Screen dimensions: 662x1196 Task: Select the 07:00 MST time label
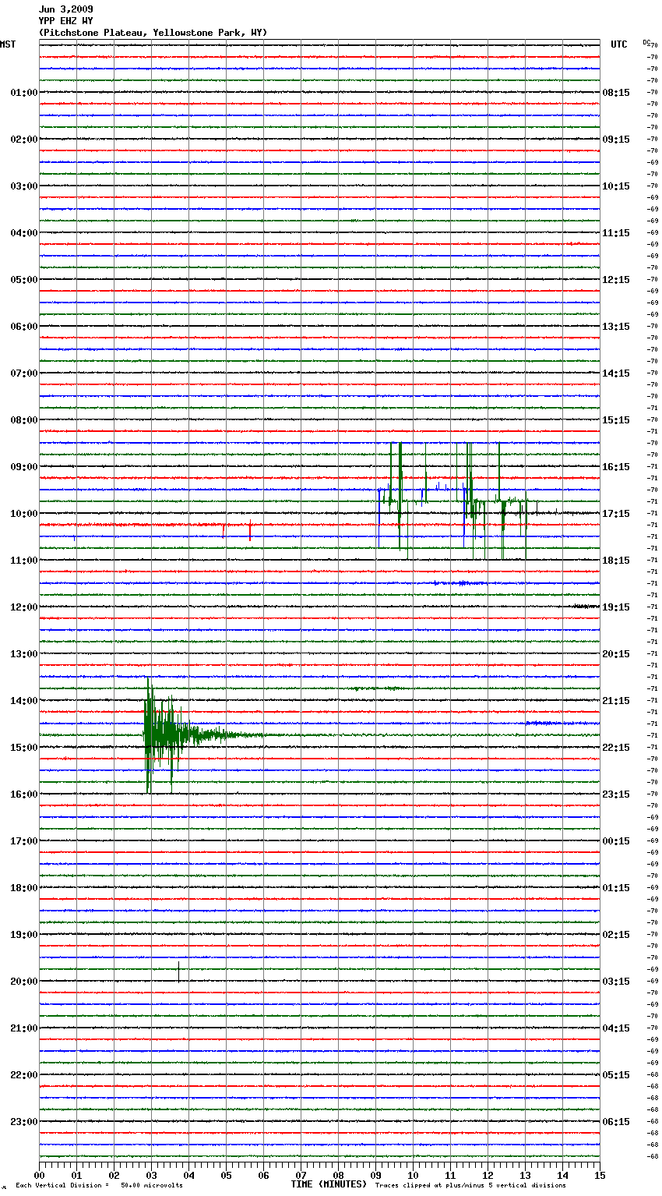(x=23, y=373)
